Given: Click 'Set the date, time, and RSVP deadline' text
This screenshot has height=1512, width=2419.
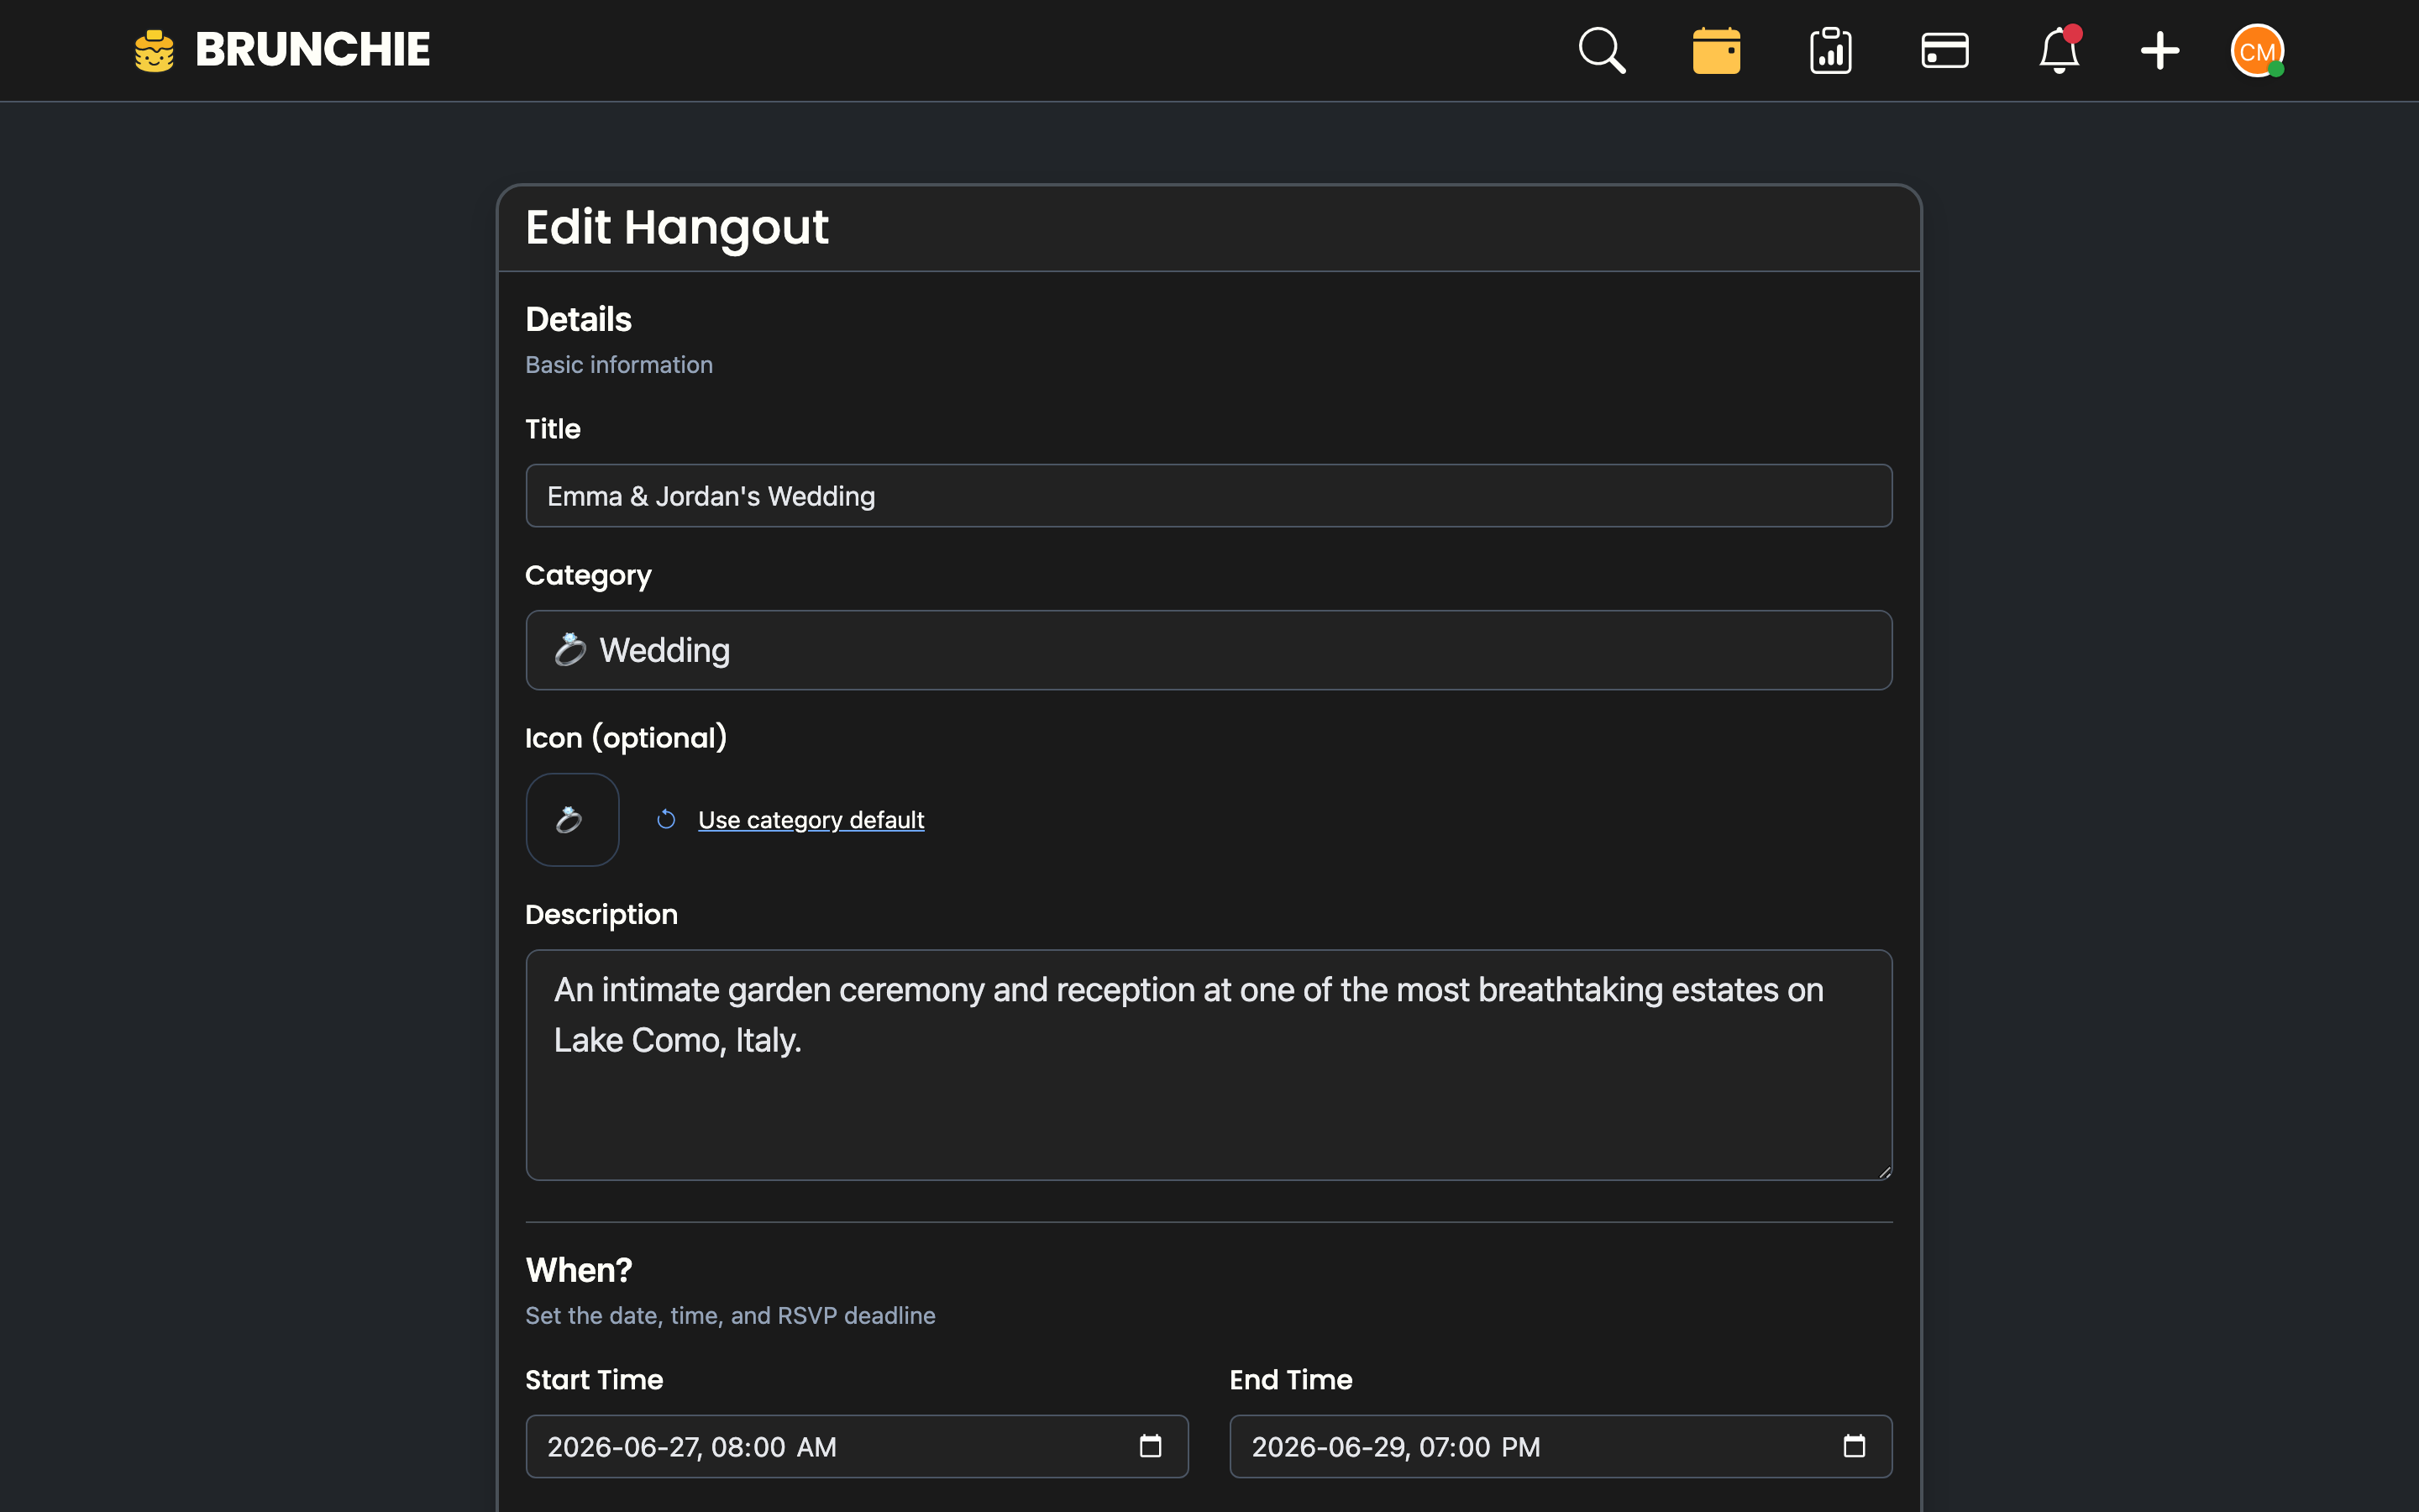Looking at the screenshot, I should tap(731, 1316).
